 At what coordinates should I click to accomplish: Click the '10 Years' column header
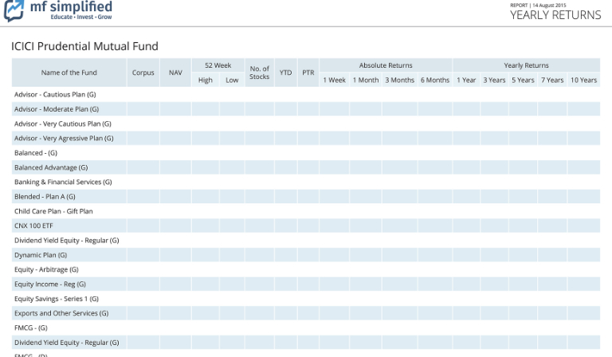[x=584, y=80]
